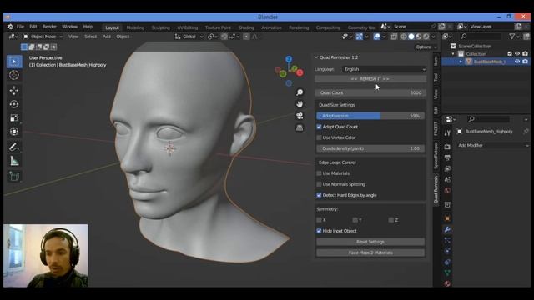Enable Adapt Quad Count checkbox
The width and height of the screenshot is (534, 300).
(x=319, y=127)
